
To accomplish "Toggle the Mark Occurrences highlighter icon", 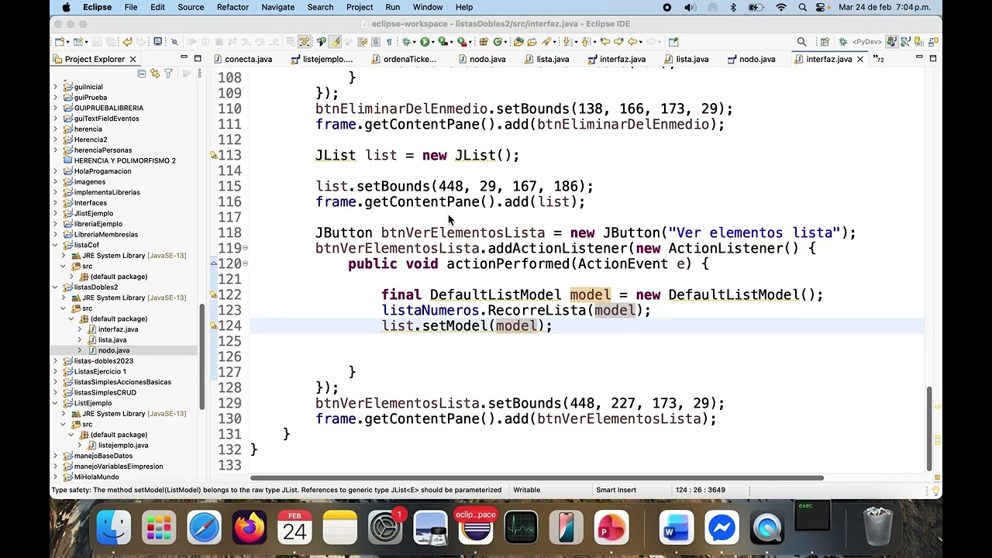I will click(336, 41).
